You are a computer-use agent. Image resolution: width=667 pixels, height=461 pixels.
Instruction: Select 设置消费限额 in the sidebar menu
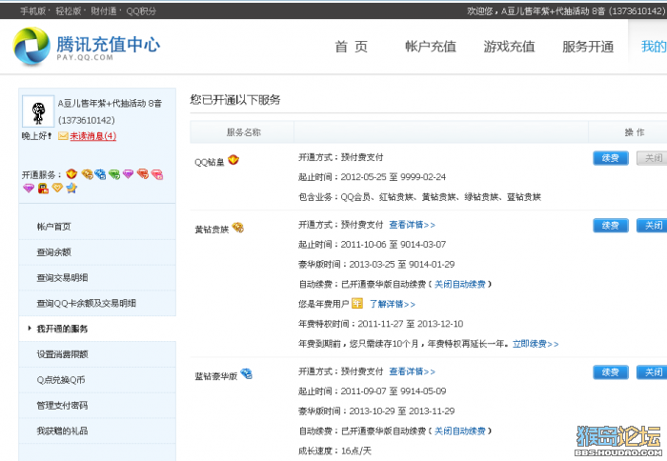pyautogui.click(x=63, y=354)
